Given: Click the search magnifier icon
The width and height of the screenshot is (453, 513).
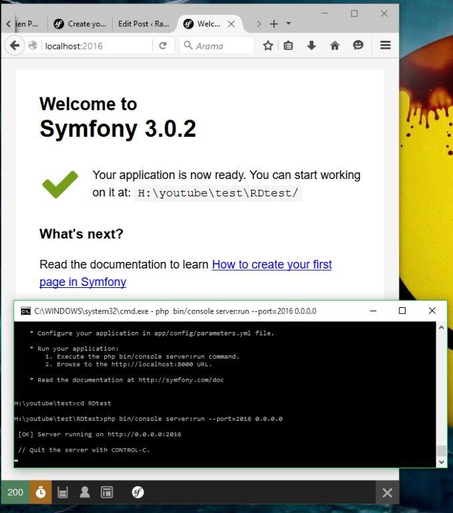Looking at the screenshot, I should 188,45.
